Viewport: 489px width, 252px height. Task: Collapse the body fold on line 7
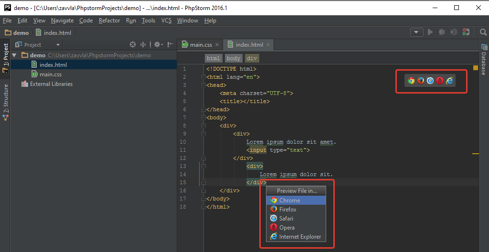point(203,117)
